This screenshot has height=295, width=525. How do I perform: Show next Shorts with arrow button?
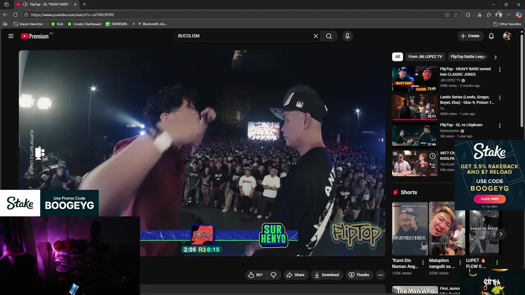500,234
